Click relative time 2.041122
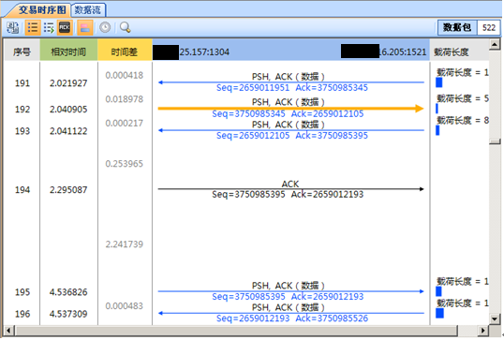 click(68, 131)
